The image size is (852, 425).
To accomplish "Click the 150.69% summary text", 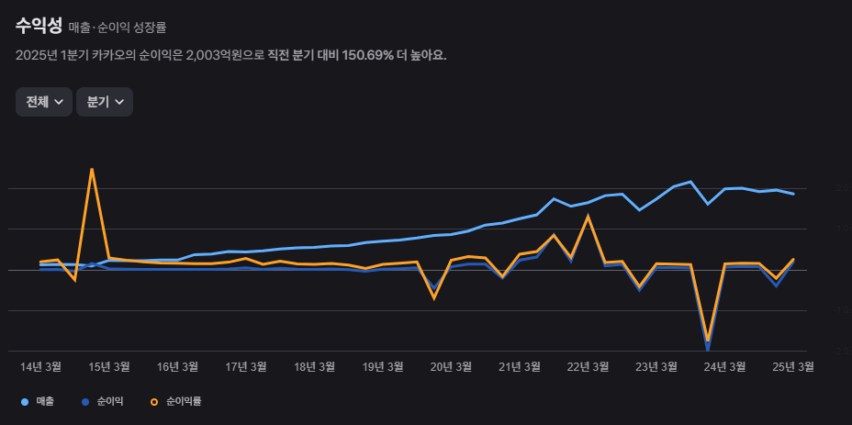I will point(367,56).
